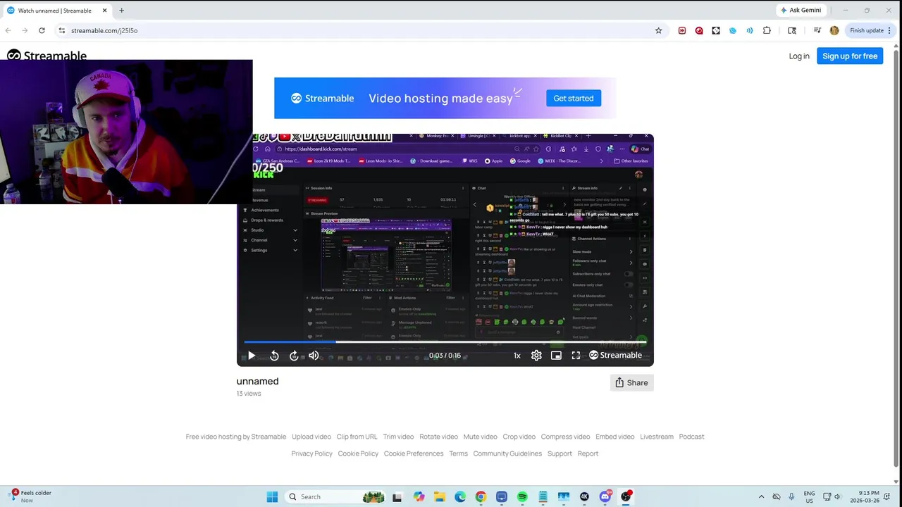The height and width of the screenshot is (507, 902).
Task: Open the Report link
Action: (588, 453)
